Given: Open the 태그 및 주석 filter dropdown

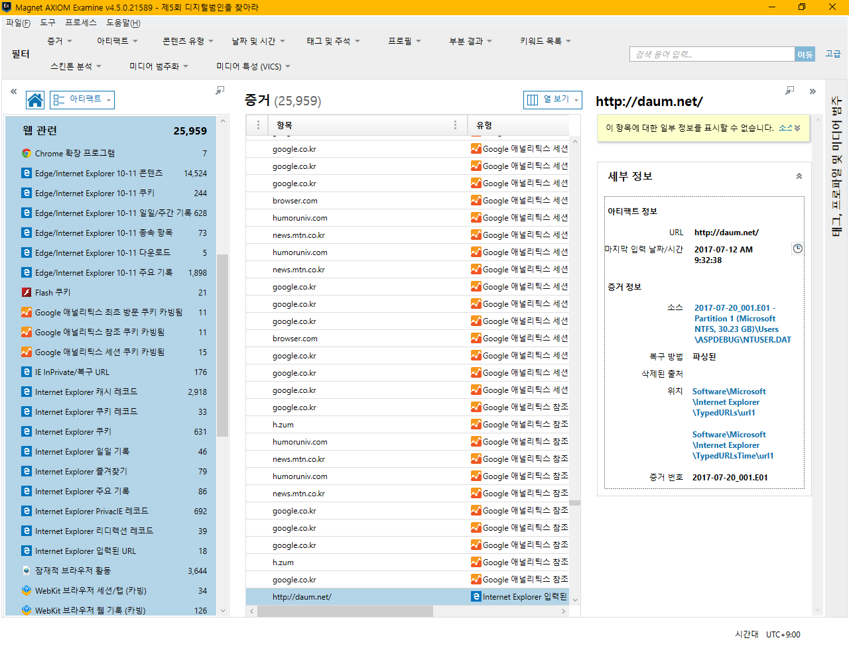Looking at the screenshot, I should (x=333, y=41).
